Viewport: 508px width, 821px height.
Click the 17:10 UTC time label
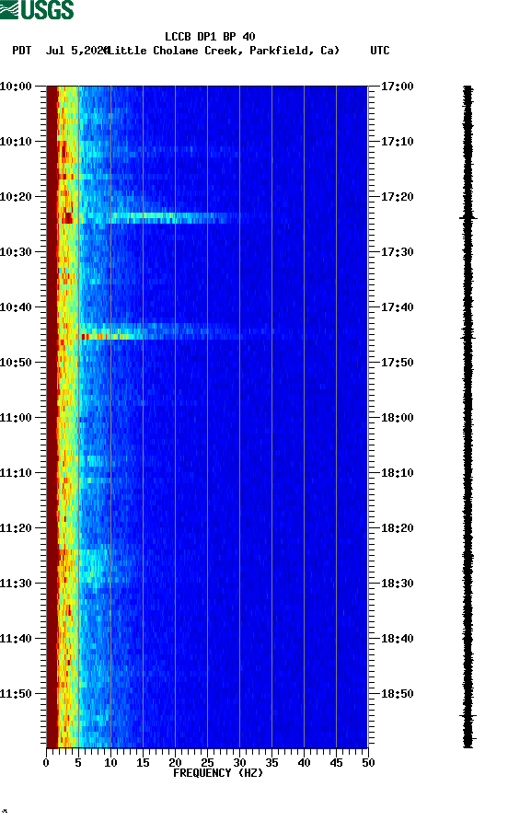point(397,142)
